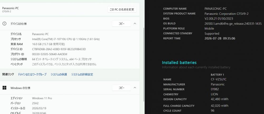Viewport: 264px width, 114px height.
Task: Click the CFSV9-2 model subtitle
Action: (x=7, y=11)
